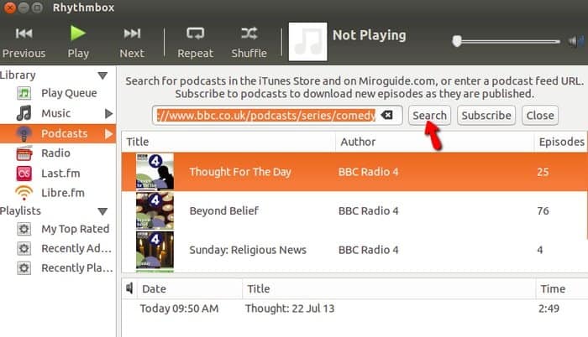The height and width of the screenshot is (337, 588).
Task: Click the playing-status speaker column header
Action: click(x=129, y=288)
